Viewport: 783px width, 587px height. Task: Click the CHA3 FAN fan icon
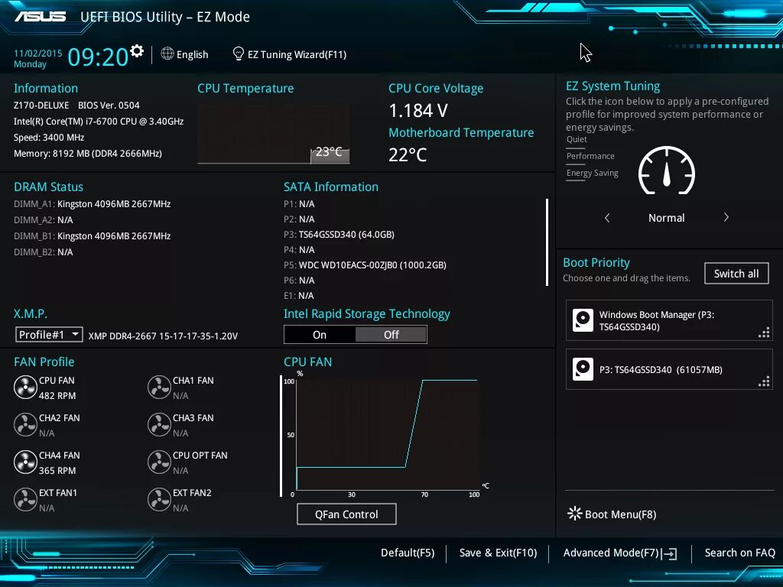click(x=159, y=425)
